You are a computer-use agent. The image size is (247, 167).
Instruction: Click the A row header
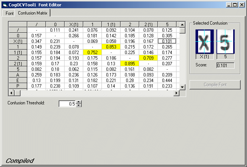[18, 75]
